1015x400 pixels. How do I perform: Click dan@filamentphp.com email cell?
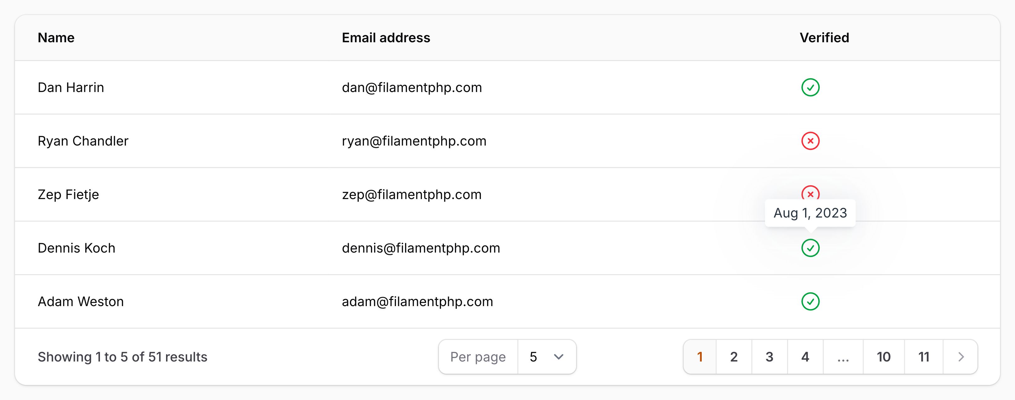(412, 87)
